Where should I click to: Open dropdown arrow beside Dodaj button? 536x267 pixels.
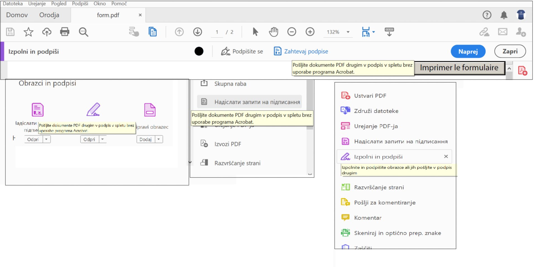159,139
